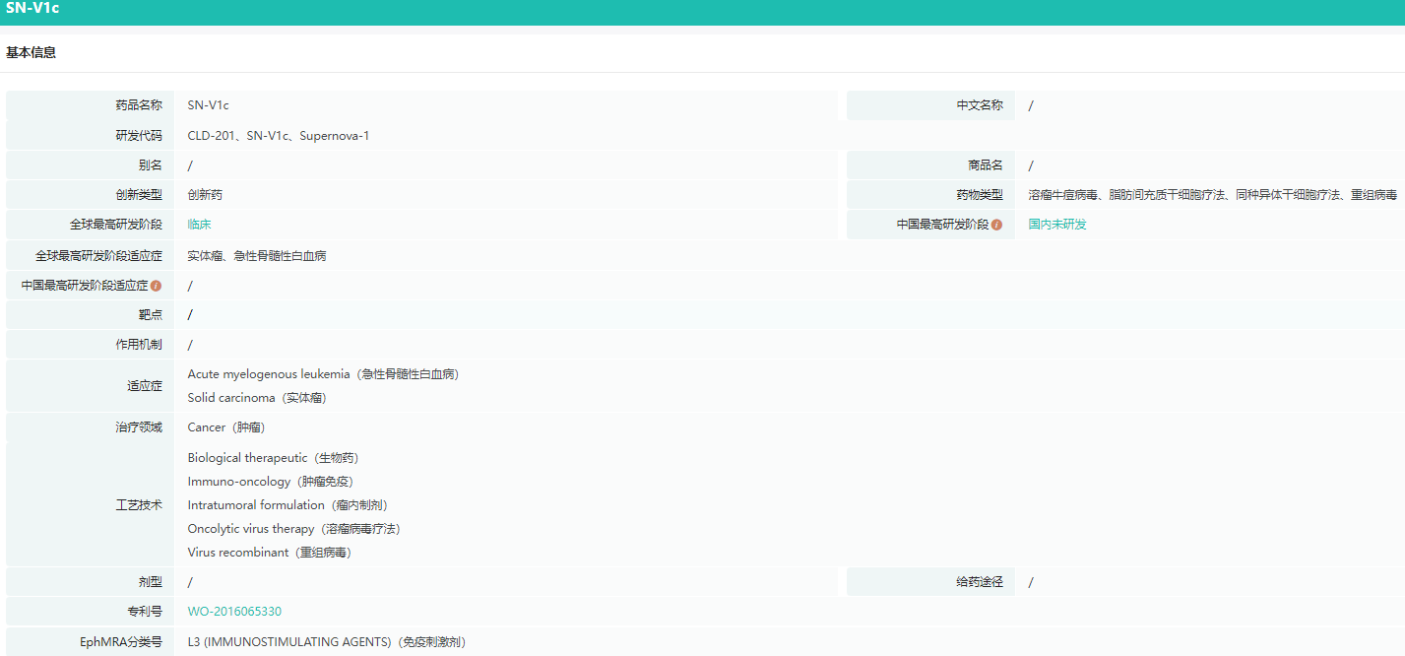This screenshot has width=1405, height=656.
Task: Click the 创新药 innovation type value
Action: pos(205,195)
